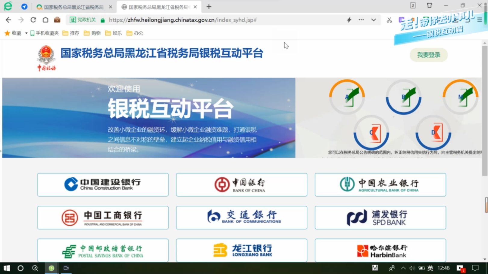Screen dimensions: 488x274
Task: Open the 办公 bookmarks folder
Action: 135,33
